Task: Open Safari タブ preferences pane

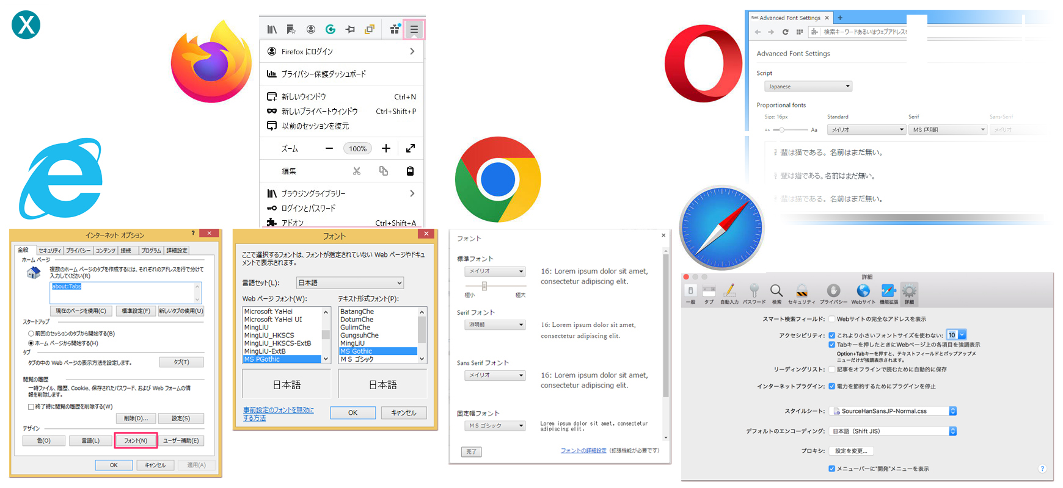Action: click(x=709, y=293)
